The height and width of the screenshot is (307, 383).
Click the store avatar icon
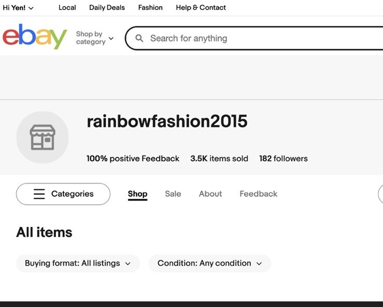click(42, 137)
